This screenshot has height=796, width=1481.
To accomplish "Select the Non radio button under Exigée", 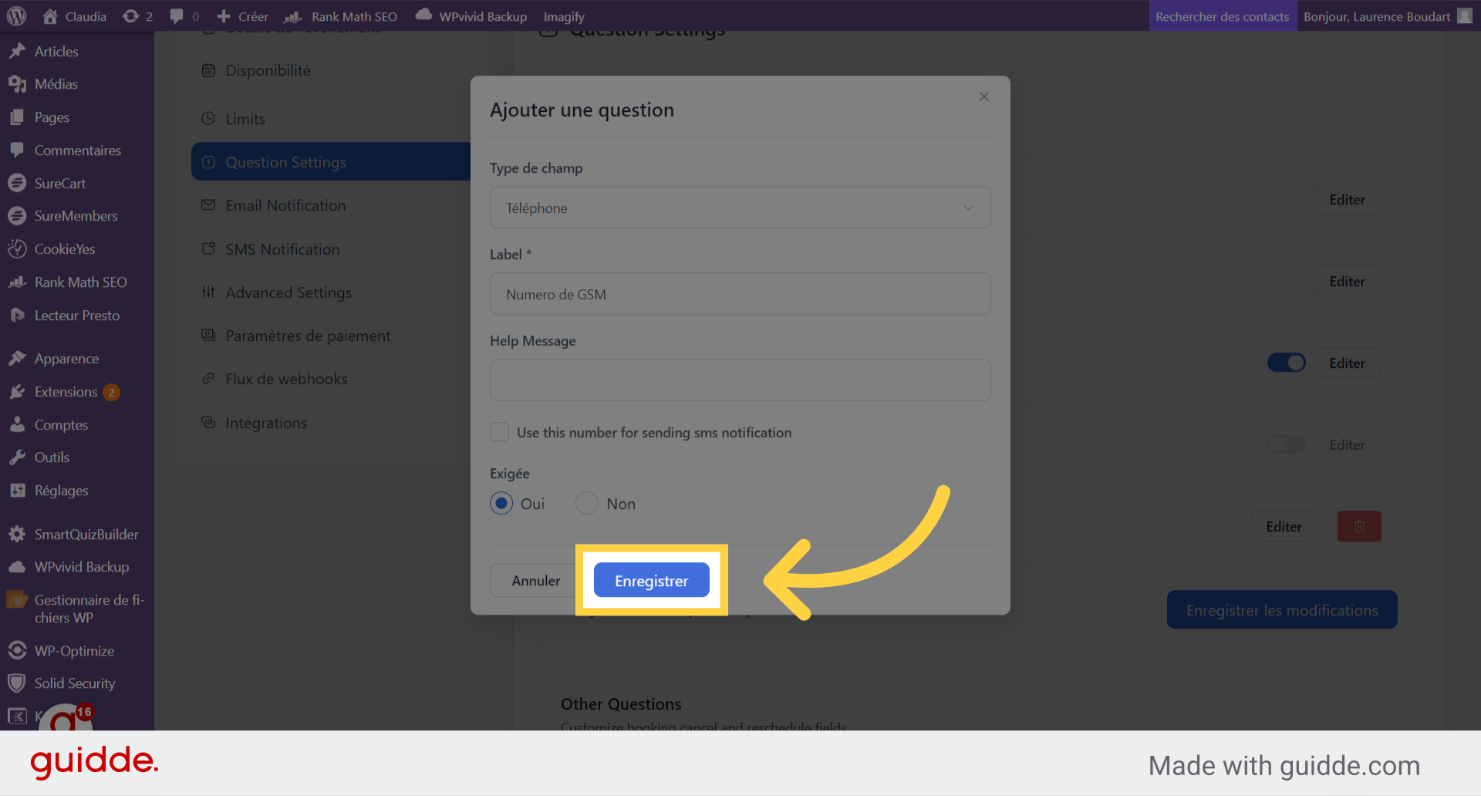I will (x=587, y=504).
